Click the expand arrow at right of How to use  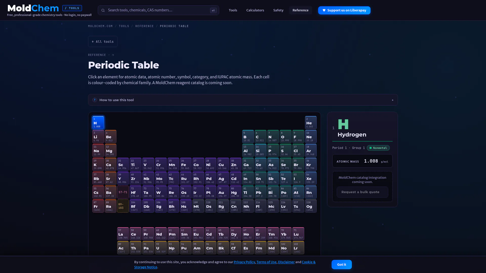point(393,100)
